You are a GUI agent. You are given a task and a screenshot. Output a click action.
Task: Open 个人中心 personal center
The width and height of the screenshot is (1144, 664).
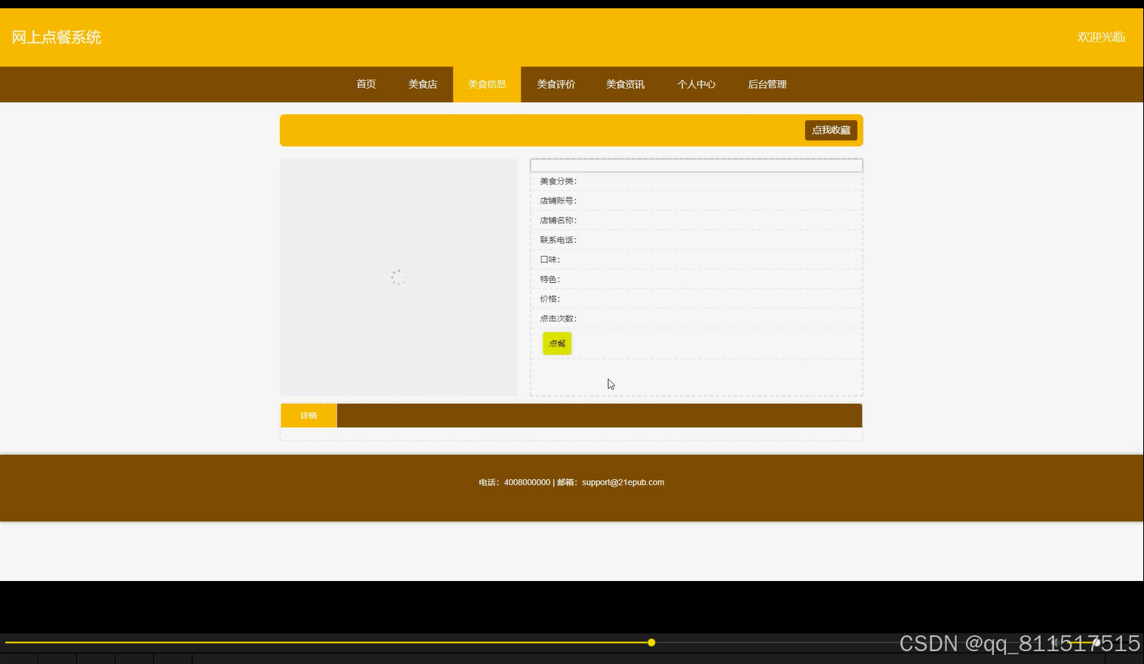pos(696,84)
